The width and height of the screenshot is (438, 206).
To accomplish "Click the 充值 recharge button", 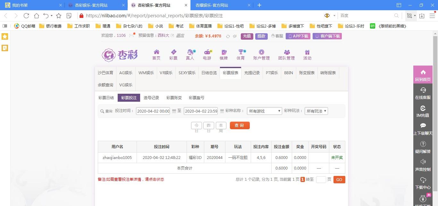I will pos(247,36).
